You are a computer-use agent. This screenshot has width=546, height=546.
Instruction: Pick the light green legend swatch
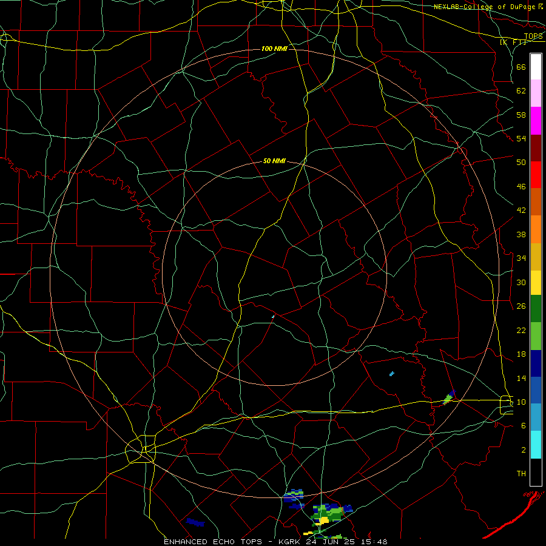point(536,336)
